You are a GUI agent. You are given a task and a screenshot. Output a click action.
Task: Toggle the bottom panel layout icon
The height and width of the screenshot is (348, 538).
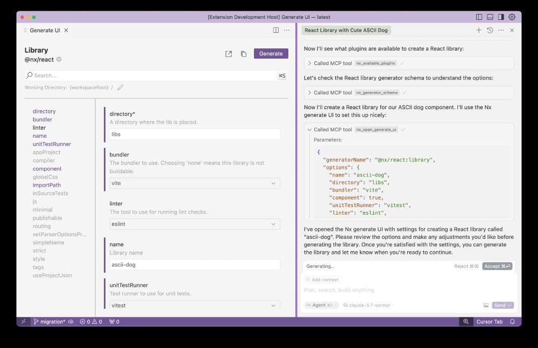click(x=490, y=17)
